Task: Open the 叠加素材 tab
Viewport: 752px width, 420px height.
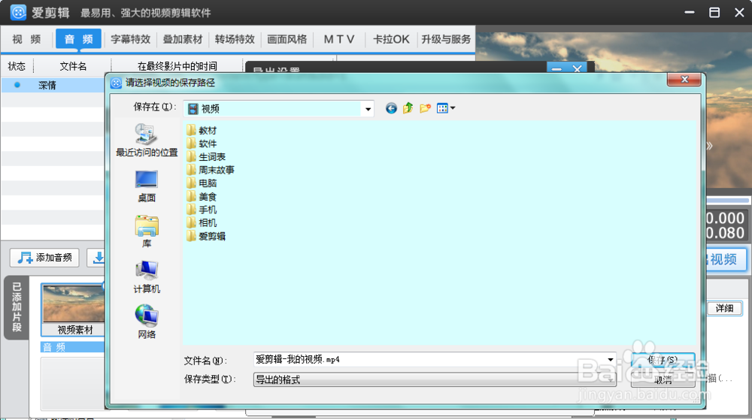Action: (183, 39)
